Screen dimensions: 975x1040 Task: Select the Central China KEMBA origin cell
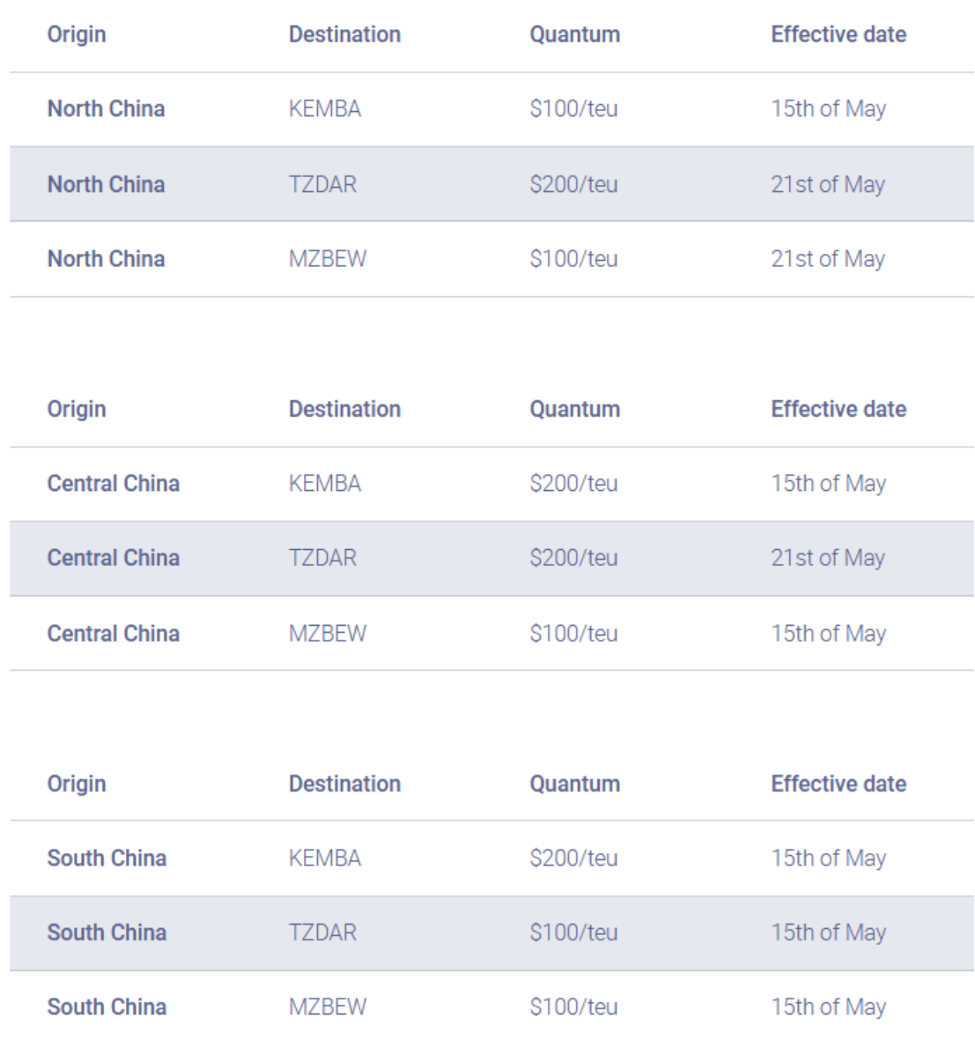point(114,484)
